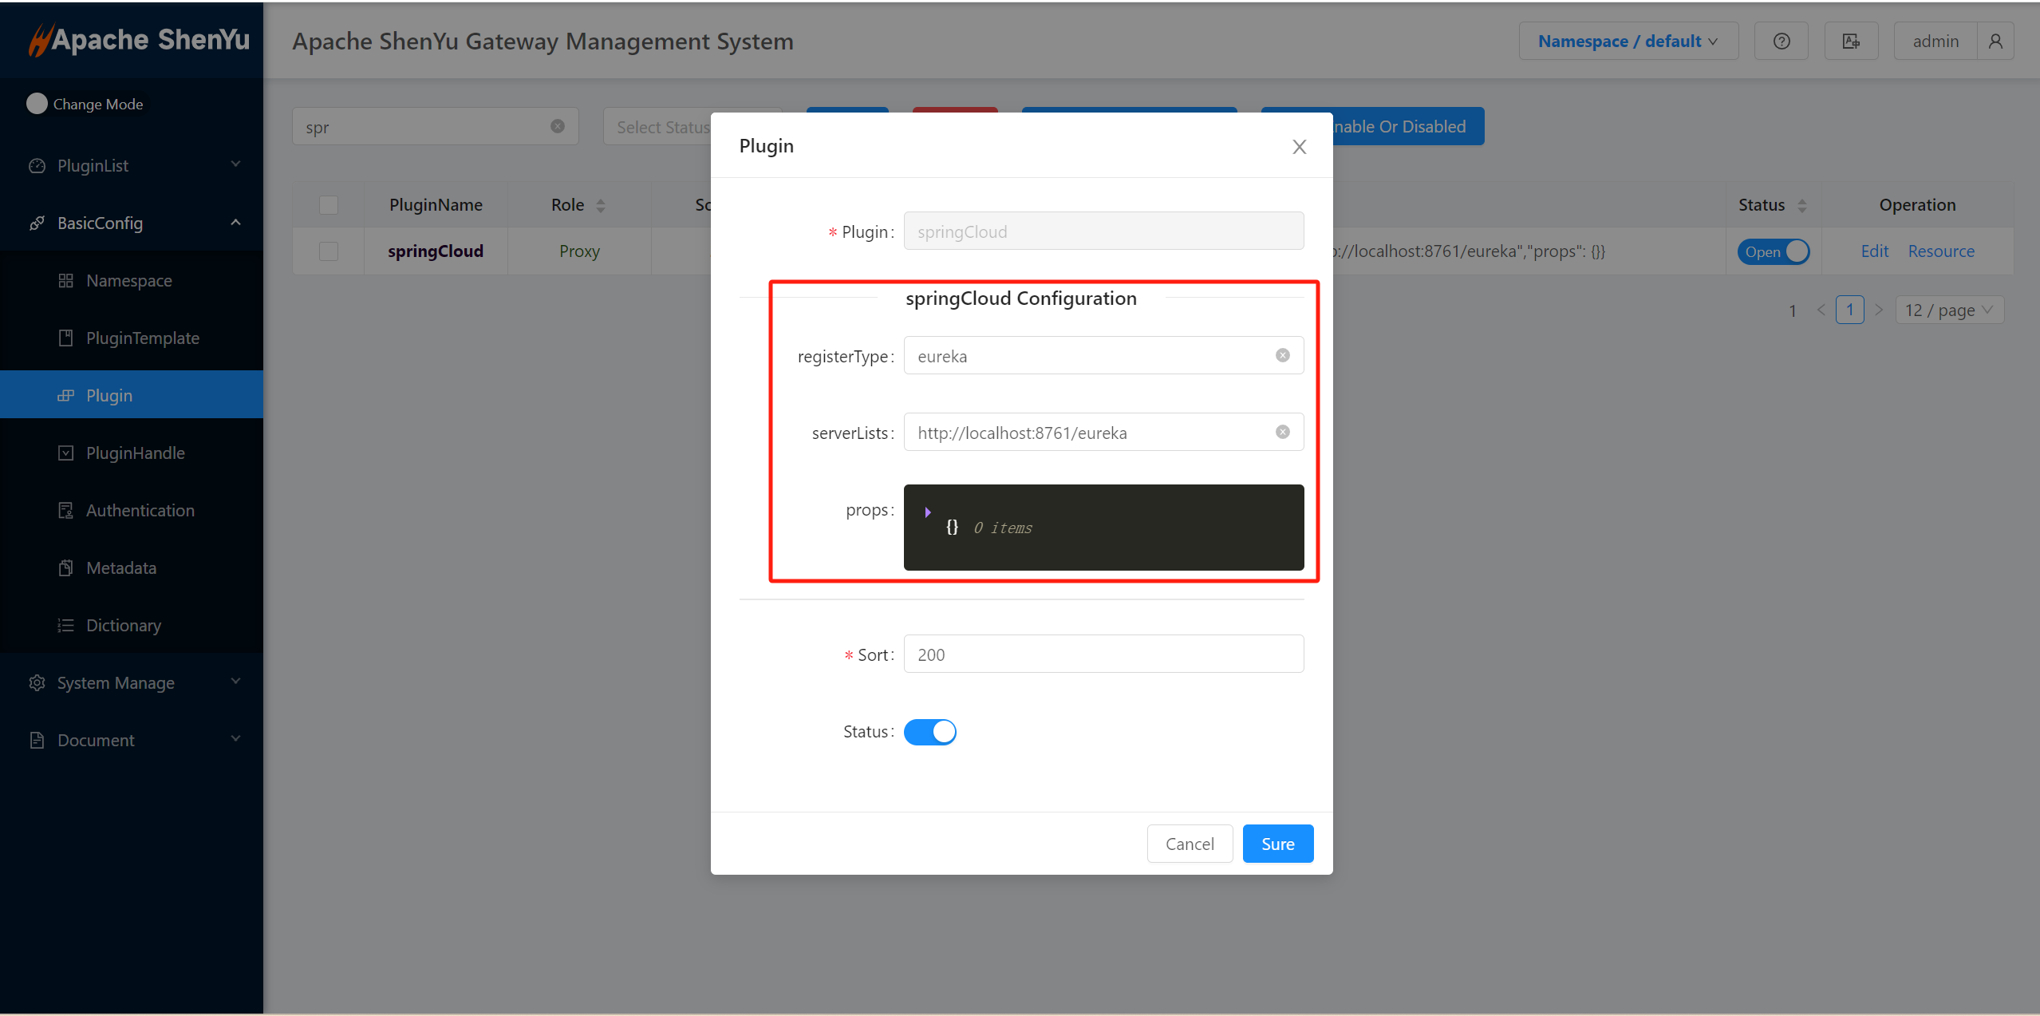Clear the registerType field with its X icon
This screenshot has height=1016, width=2040.
click(1282, 356)
